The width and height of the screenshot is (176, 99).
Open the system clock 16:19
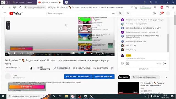point(165,97)
